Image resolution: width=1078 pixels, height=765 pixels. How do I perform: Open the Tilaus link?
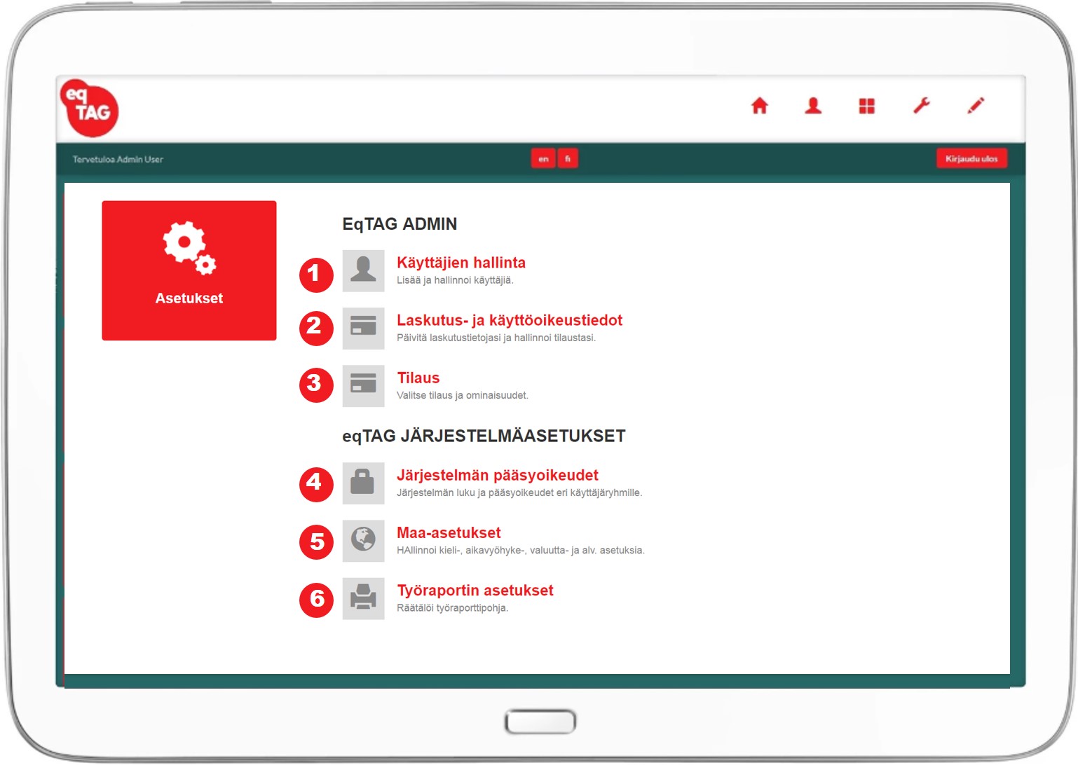coord(418,378)
